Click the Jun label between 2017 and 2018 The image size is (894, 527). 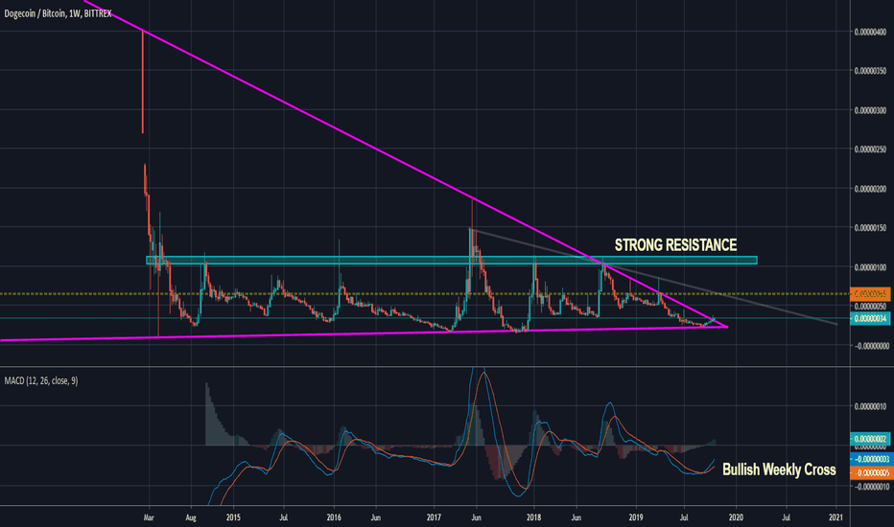(x=476, y=517)
